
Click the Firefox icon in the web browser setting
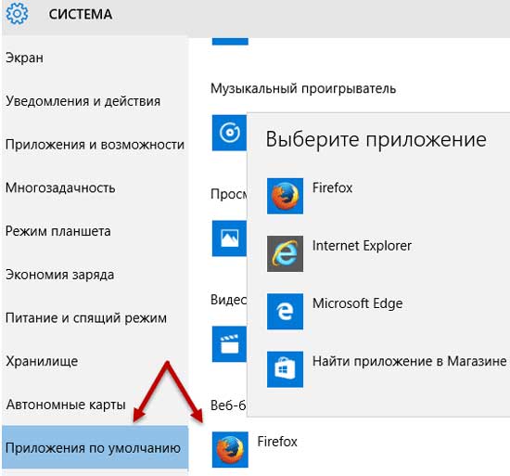coord(230,450)
